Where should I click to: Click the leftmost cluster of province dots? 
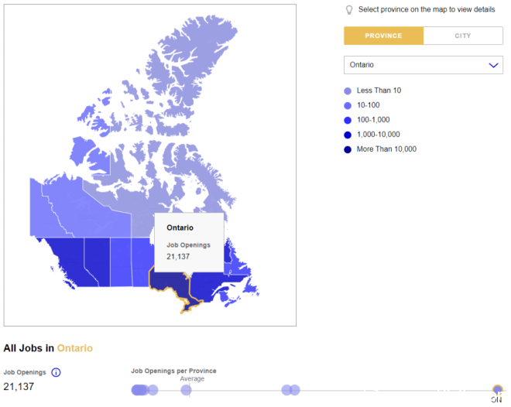[144, 390]
